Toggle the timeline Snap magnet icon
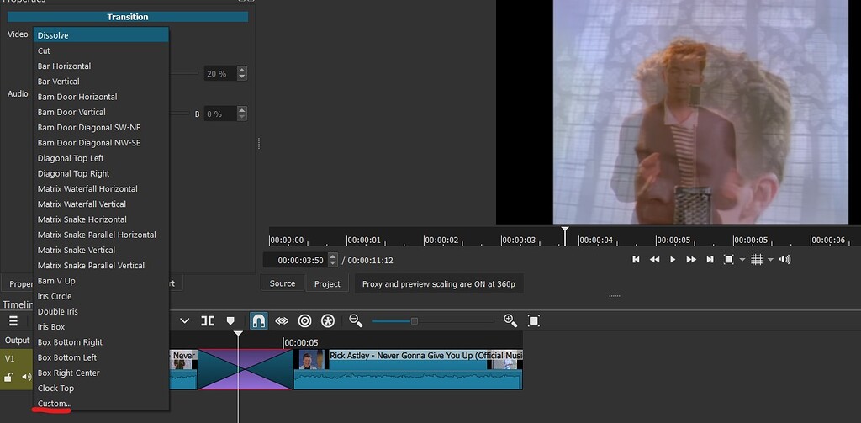Image resolution: width=861 pixels, height=423 pixels. click(259, 320)
